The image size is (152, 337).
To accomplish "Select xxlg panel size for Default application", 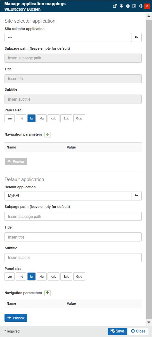I will click(x=54, y=277).
